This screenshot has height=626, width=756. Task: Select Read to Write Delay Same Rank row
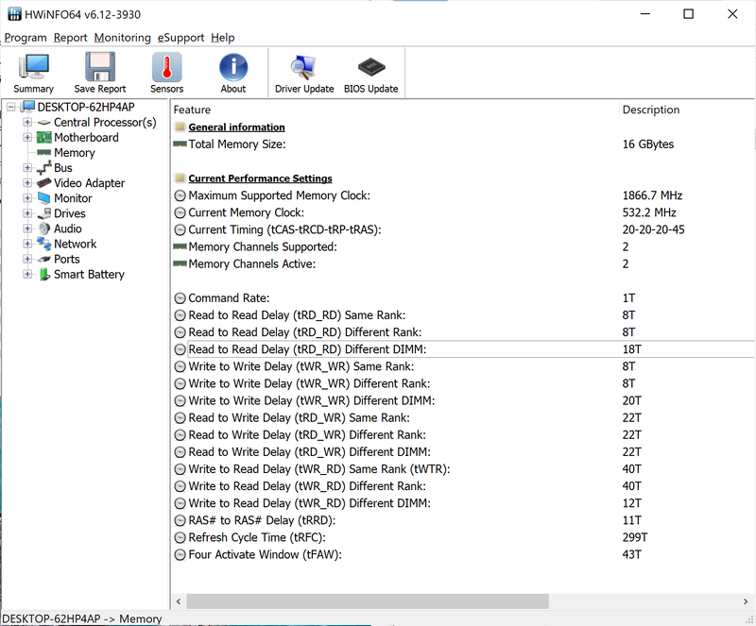(x=463, y=418)
